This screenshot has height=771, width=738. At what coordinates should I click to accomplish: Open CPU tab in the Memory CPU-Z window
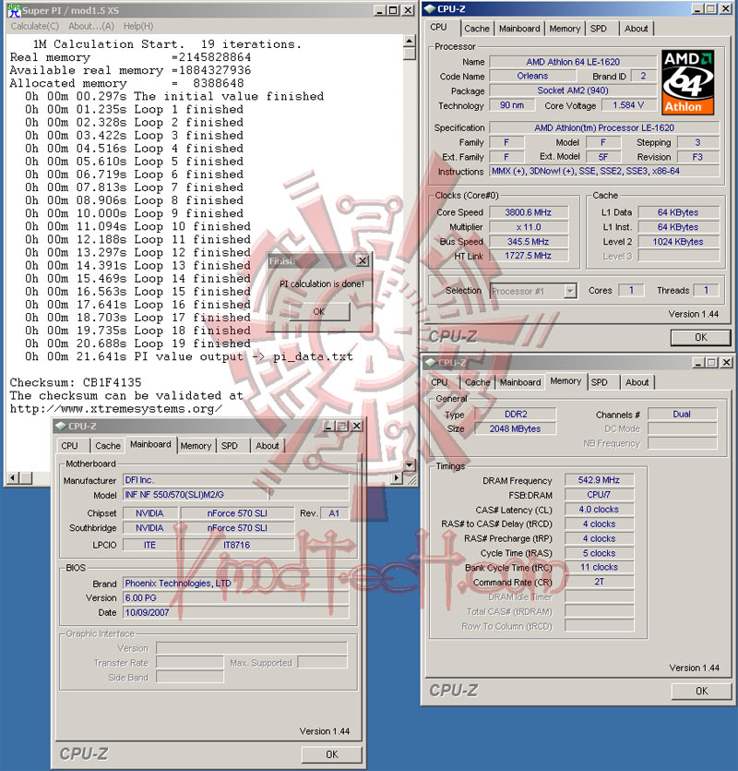(439, 382)
